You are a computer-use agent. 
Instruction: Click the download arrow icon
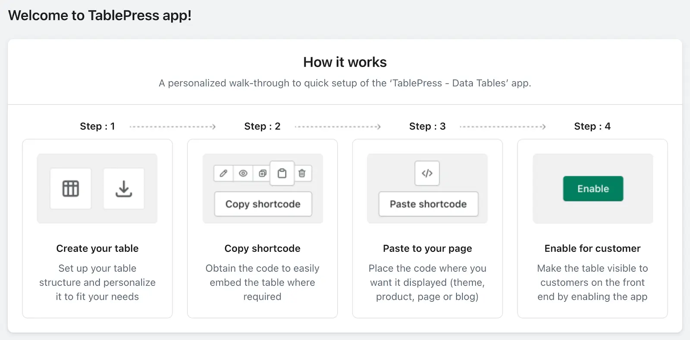[x=124, y=189]
